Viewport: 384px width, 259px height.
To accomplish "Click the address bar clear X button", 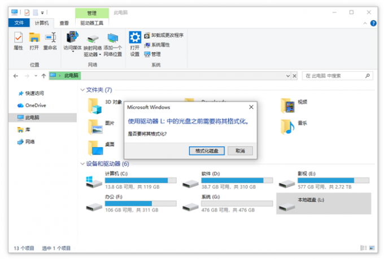I will 295,76.
